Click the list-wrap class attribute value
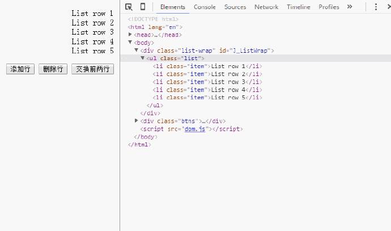391x231 pixels. (197, 51)
